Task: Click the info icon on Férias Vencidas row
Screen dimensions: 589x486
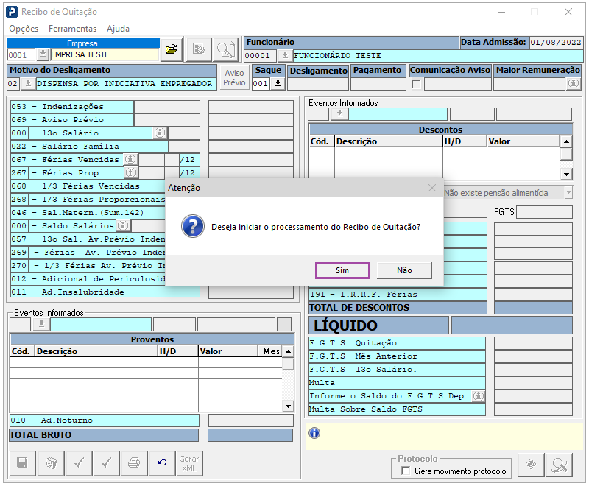Action: pyautogui.click(x=130, y=159)
